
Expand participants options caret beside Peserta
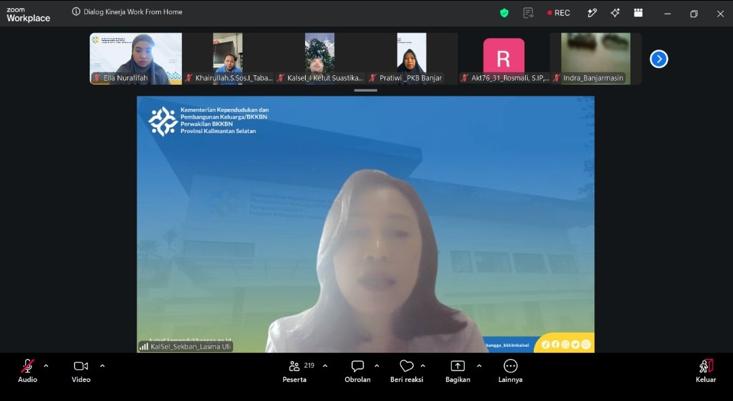click(x=325, y=366)
